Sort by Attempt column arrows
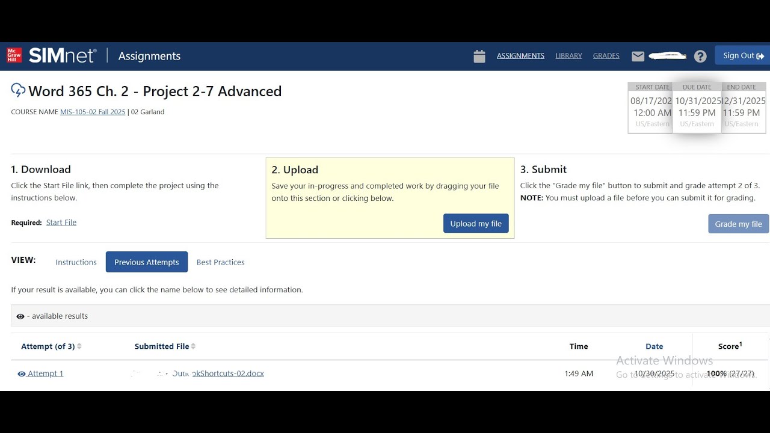Screen dimensions: 770x433 [x=79, y=346]
